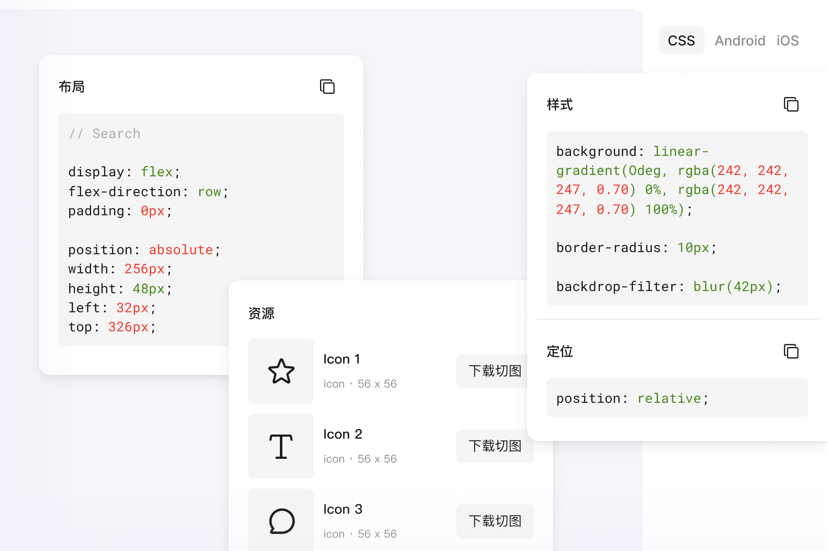Viewport: 827px width, 551px height.
Task: Switch to the Android tab
Action: click(x=740, y=41)
